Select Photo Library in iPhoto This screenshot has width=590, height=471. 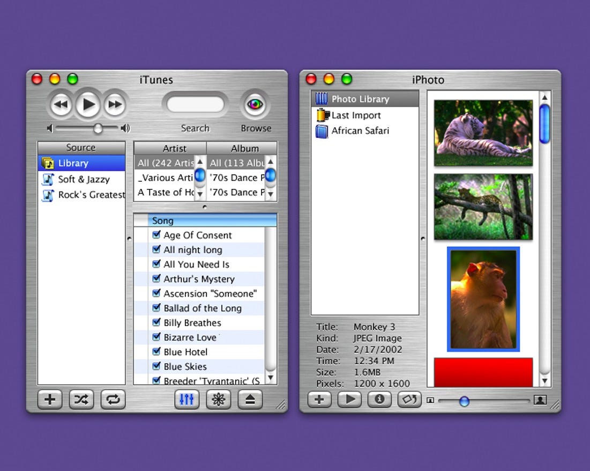[365, 99]
